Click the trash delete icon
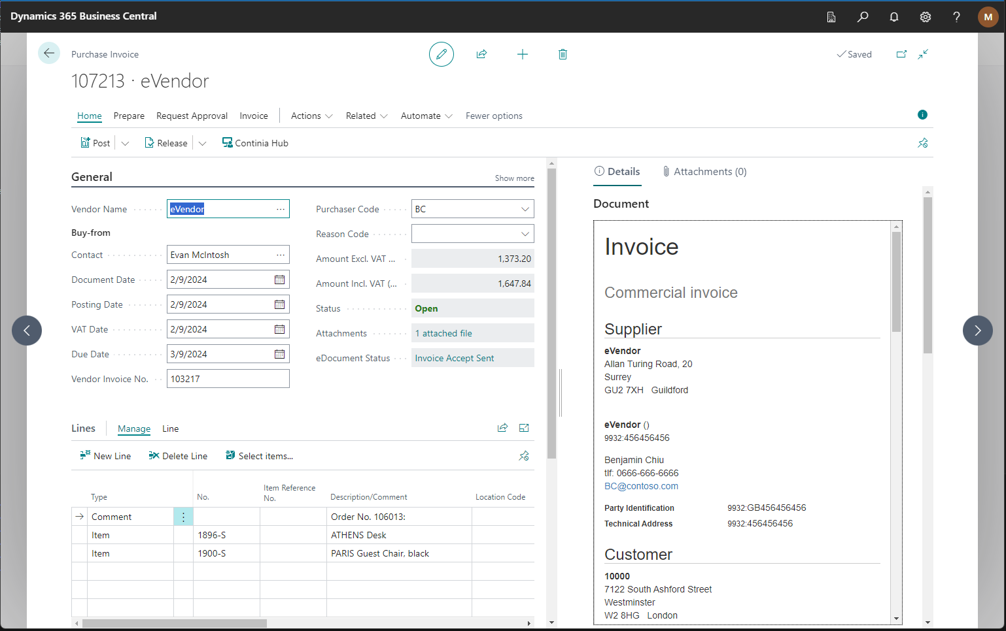This screenshot has height=631, width=1006. point(563,54)
